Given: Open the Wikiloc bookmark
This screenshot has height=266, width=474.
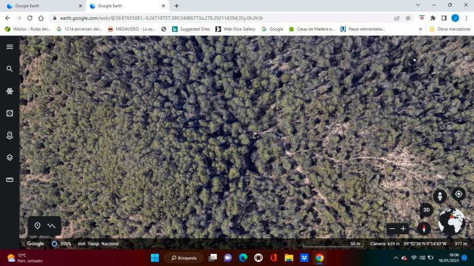Looking at the screenshot, I should click(x=28, y=29).
